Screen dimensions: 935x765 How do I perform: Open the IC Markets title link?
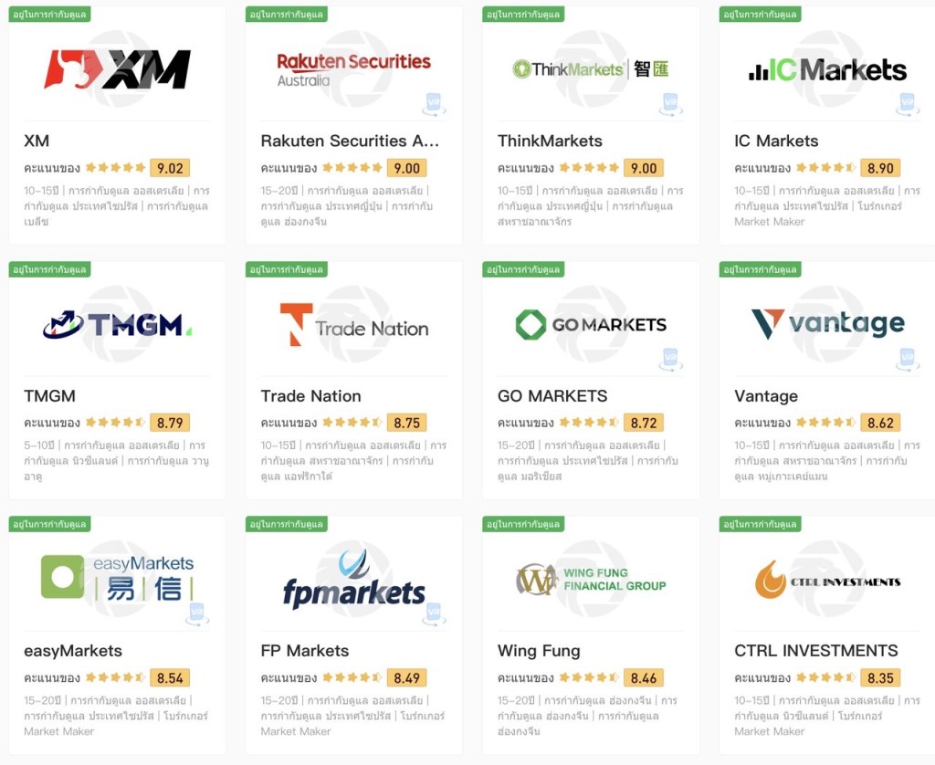pos(776,141)
